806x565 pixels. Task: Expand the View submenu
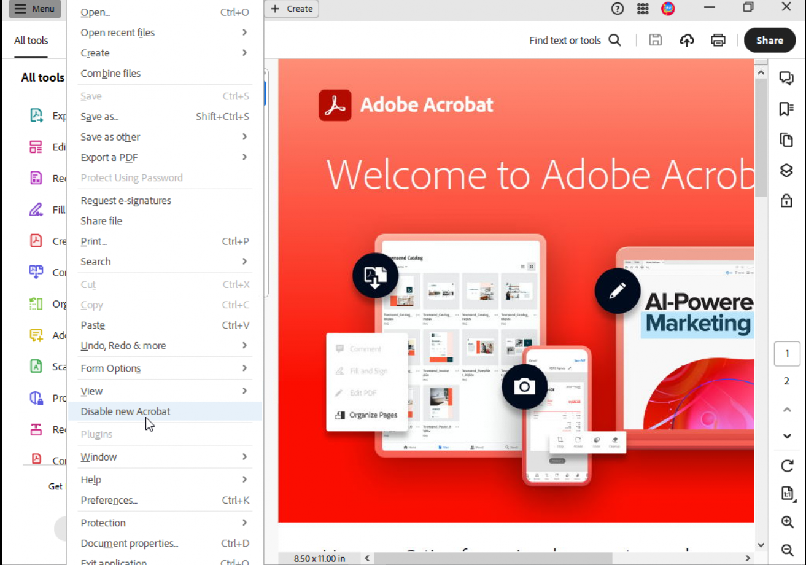pos(165,391)
